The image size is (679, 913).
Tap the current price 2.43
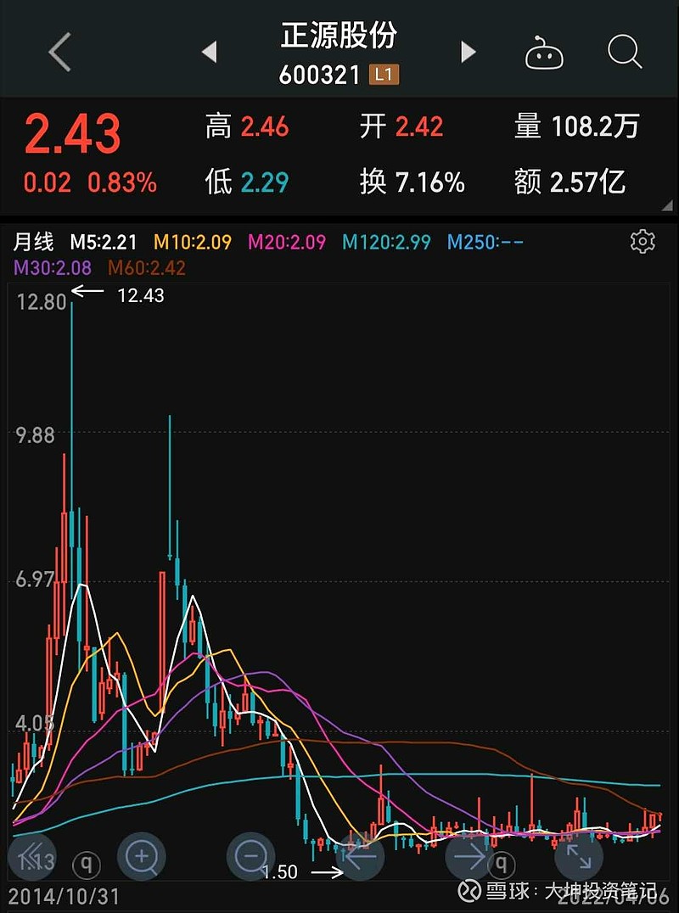pyautogui.click(x=72, y=134)
